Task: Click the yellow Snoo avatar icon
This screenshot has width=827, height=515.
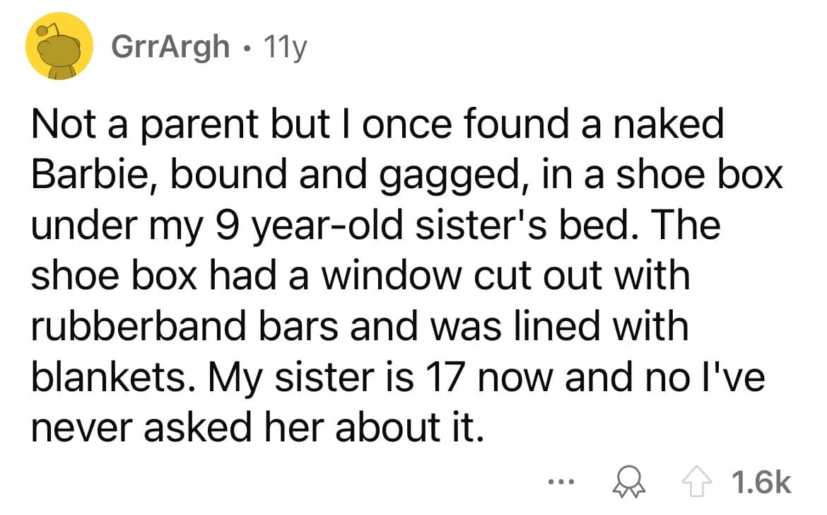Action: (59, 47)
